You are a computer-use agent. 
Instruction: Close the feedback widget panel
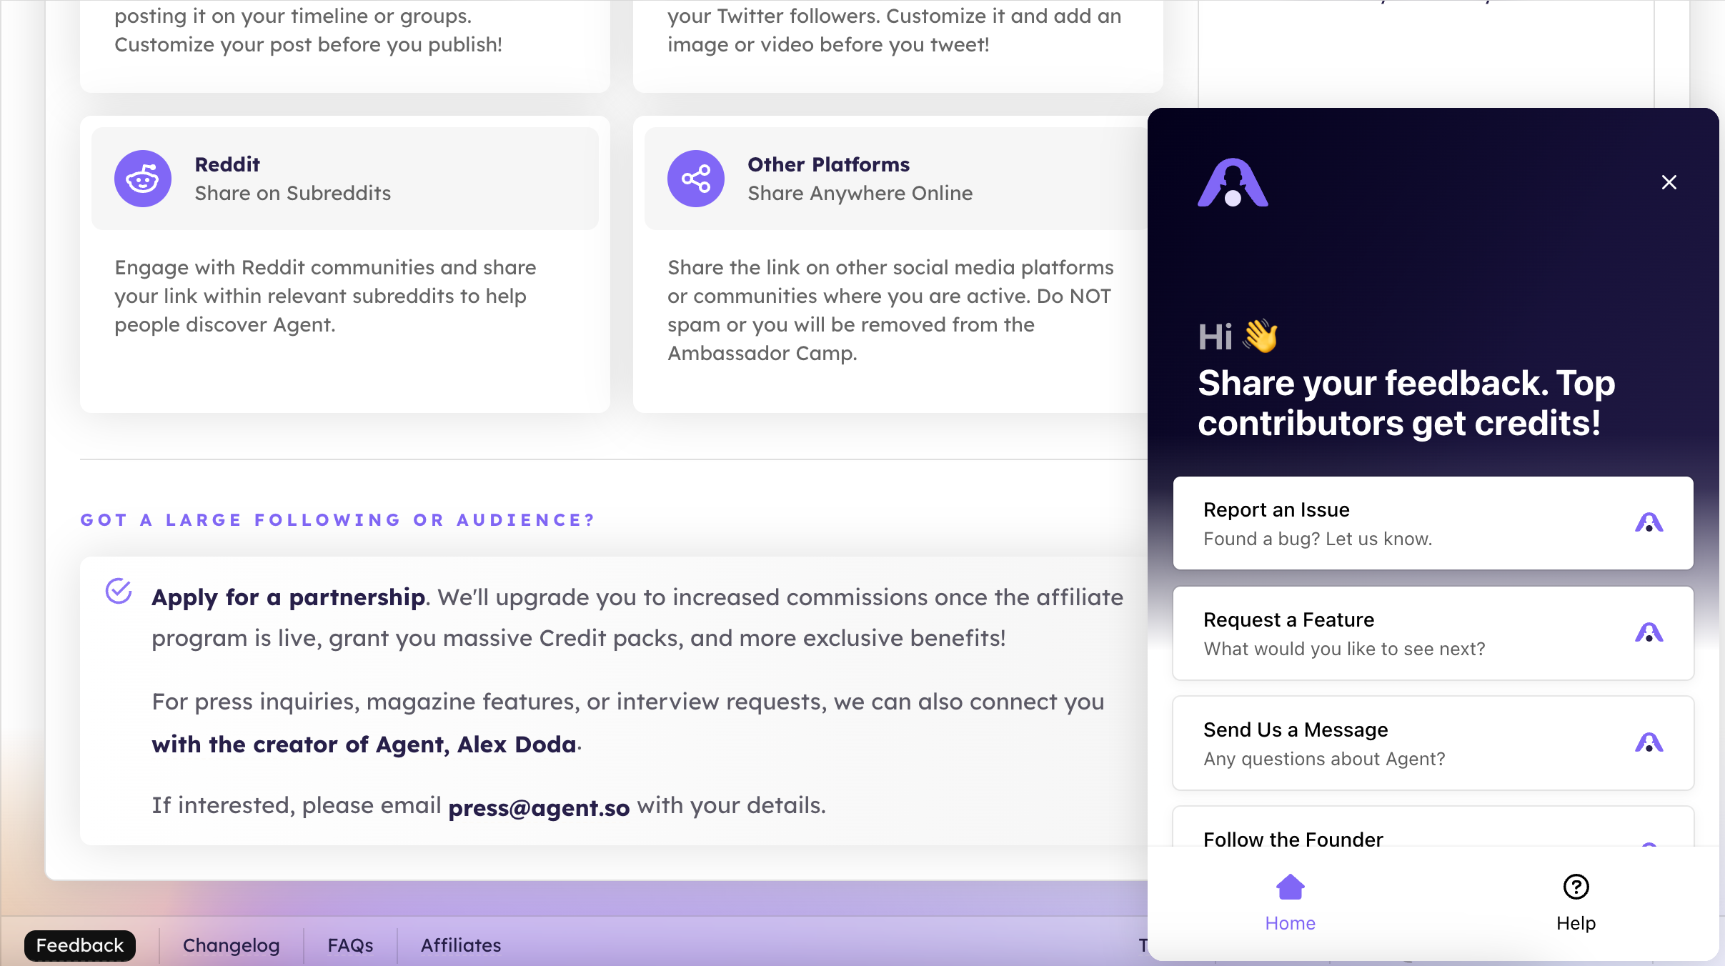tap(1669, 182)
